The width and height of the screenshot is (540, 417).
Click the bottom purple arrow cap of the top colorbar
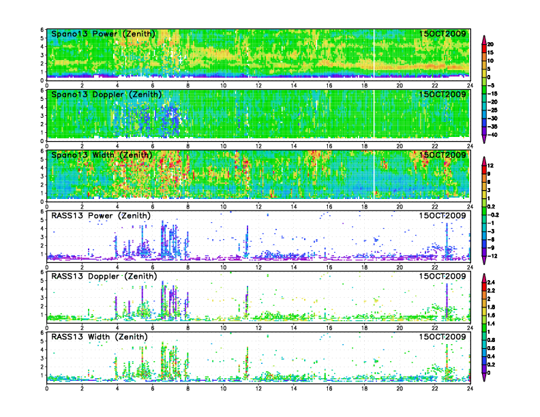tap(484, 140)
